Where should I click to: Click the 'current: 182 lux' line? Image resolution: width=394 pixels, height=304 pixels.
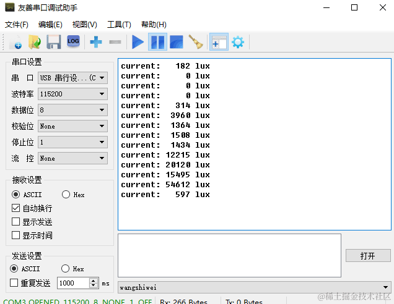point(165,66)
